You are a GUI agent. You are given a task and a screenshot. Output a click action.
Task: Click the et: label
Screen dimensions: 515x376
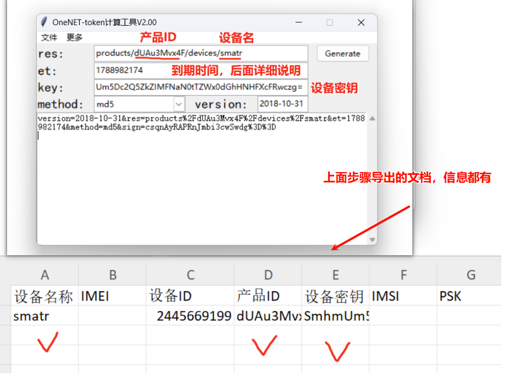click(48, 71)
